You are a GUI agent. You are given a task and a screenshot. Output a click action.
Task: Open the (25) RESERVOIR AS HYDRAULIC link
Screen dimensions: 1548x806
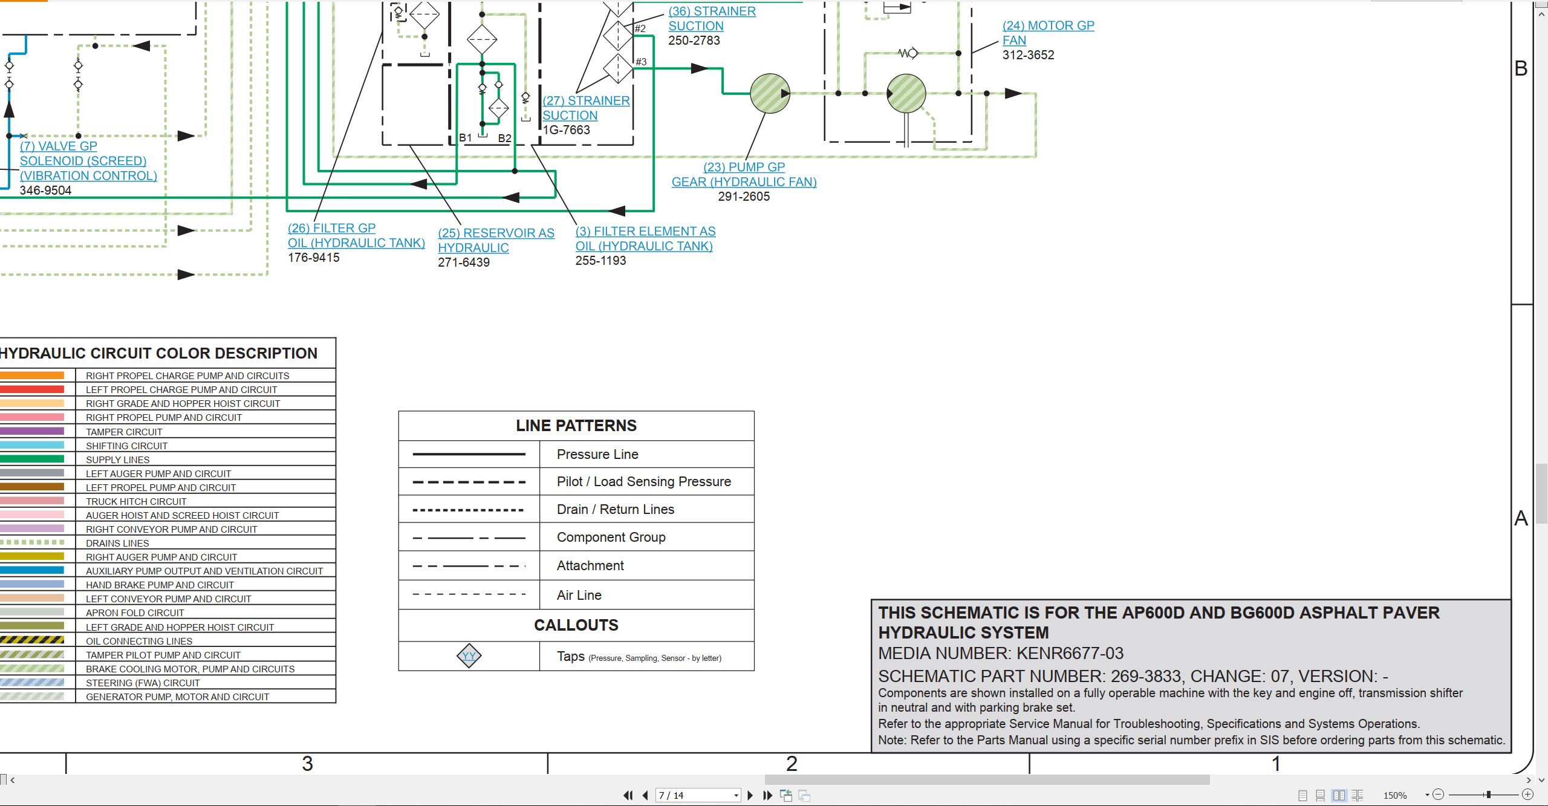pyautogui.click(x=496, y=241)
